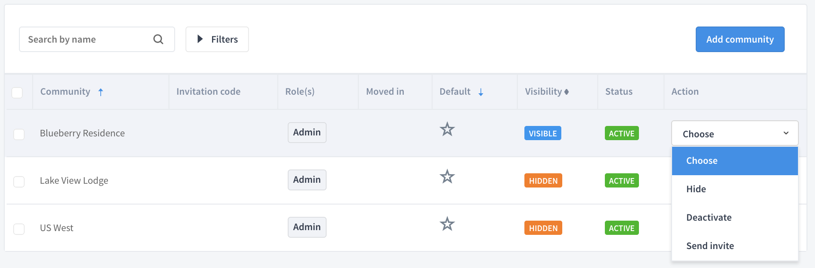Choose Deactivate in the dropdown list
The height and width of the screenshot is (268, 815).
pos(735,217)
